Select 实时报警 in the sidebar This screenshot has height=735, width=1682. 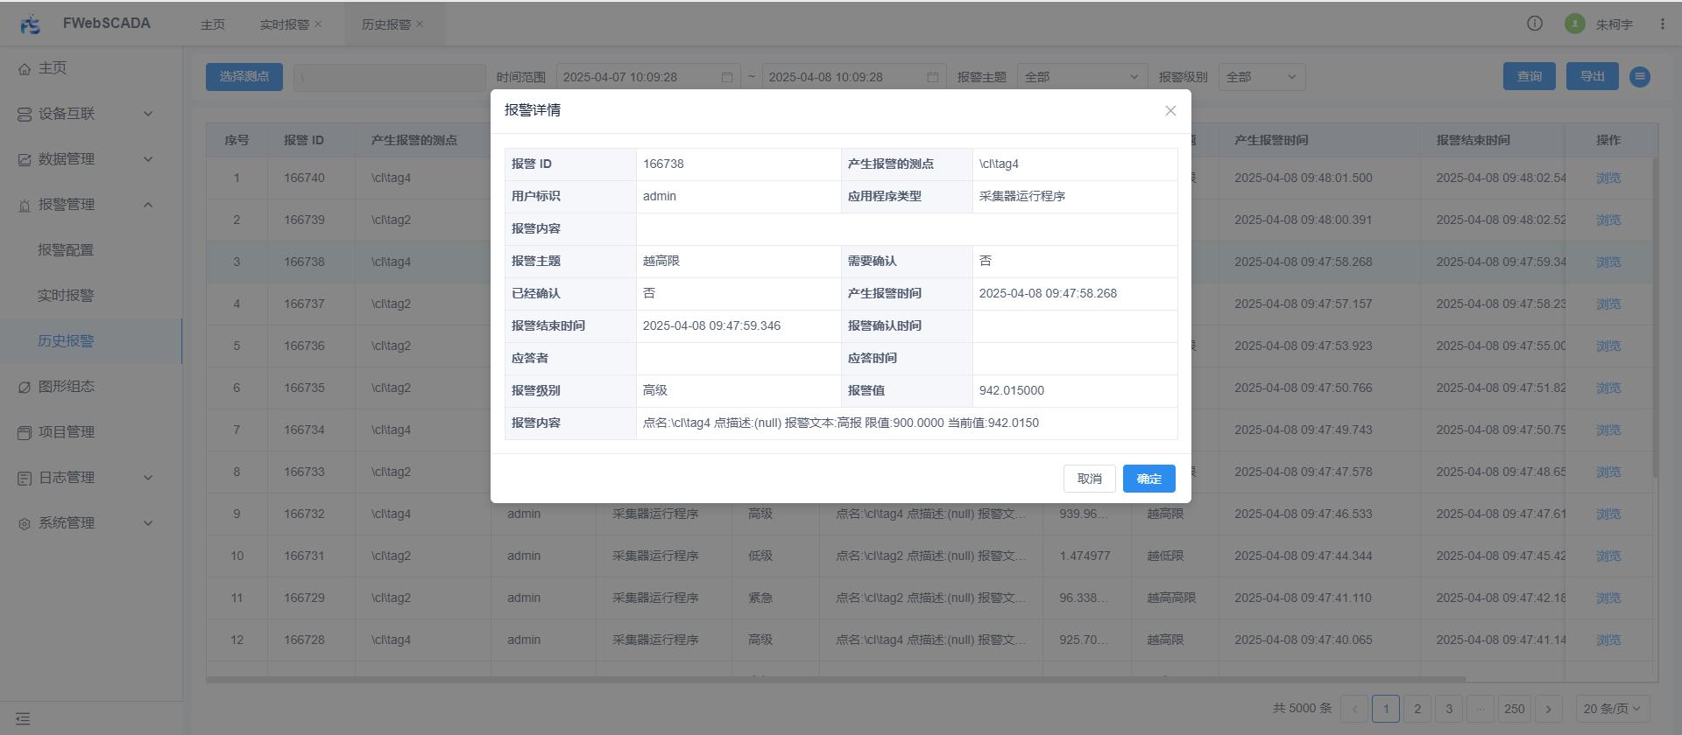point(66,296)
